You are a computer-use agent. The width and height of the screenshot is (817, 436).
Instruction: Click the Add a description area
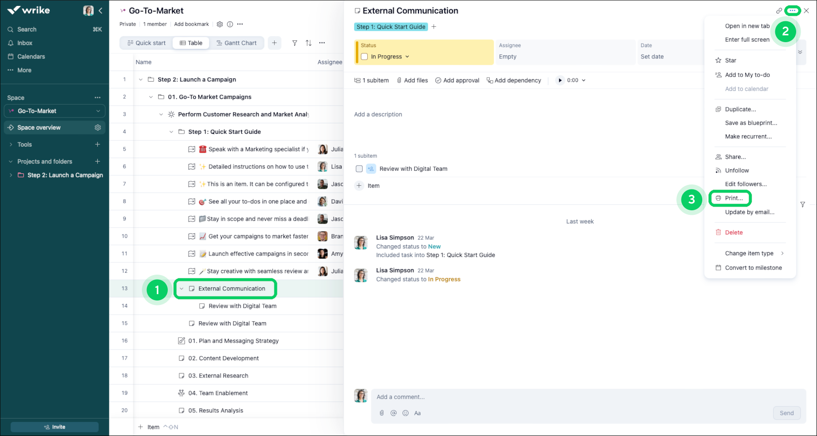click(378, 114)
